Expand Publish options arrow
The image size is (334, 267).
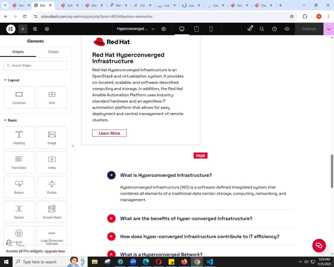click(329, 29)
